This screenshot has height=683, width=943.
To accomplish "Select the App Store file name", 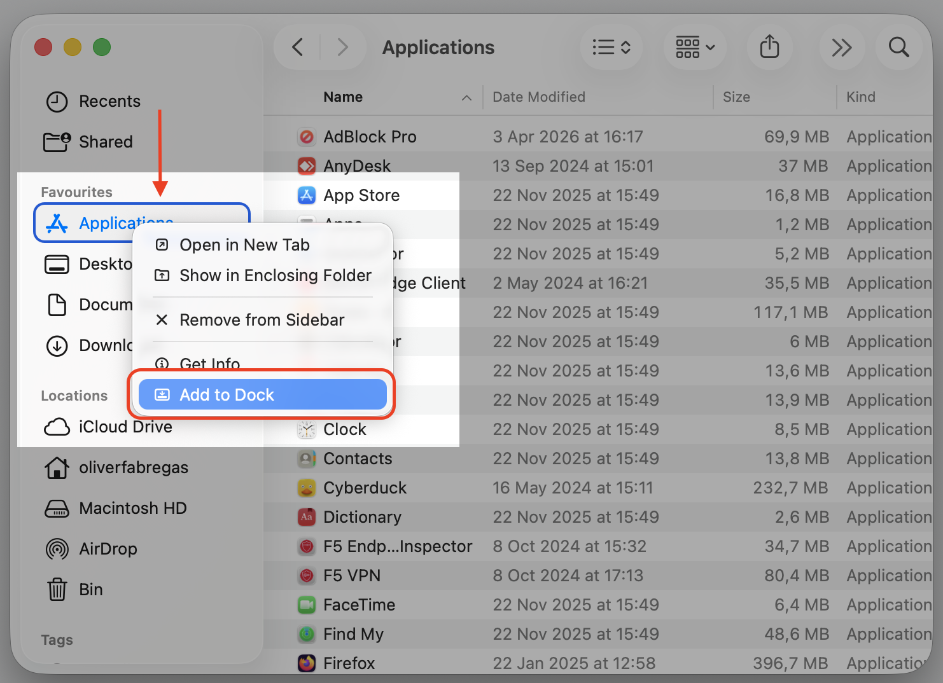I will point(361,195).
